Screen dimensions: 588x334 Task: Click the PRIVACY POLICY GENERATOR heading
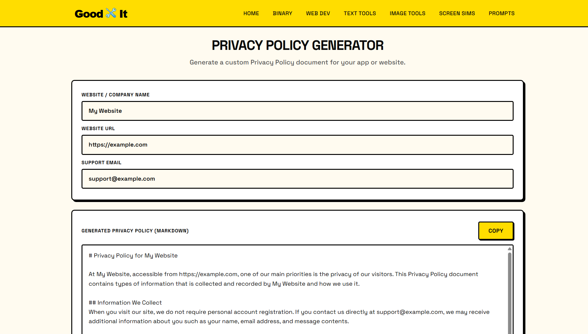click(298, 45)
